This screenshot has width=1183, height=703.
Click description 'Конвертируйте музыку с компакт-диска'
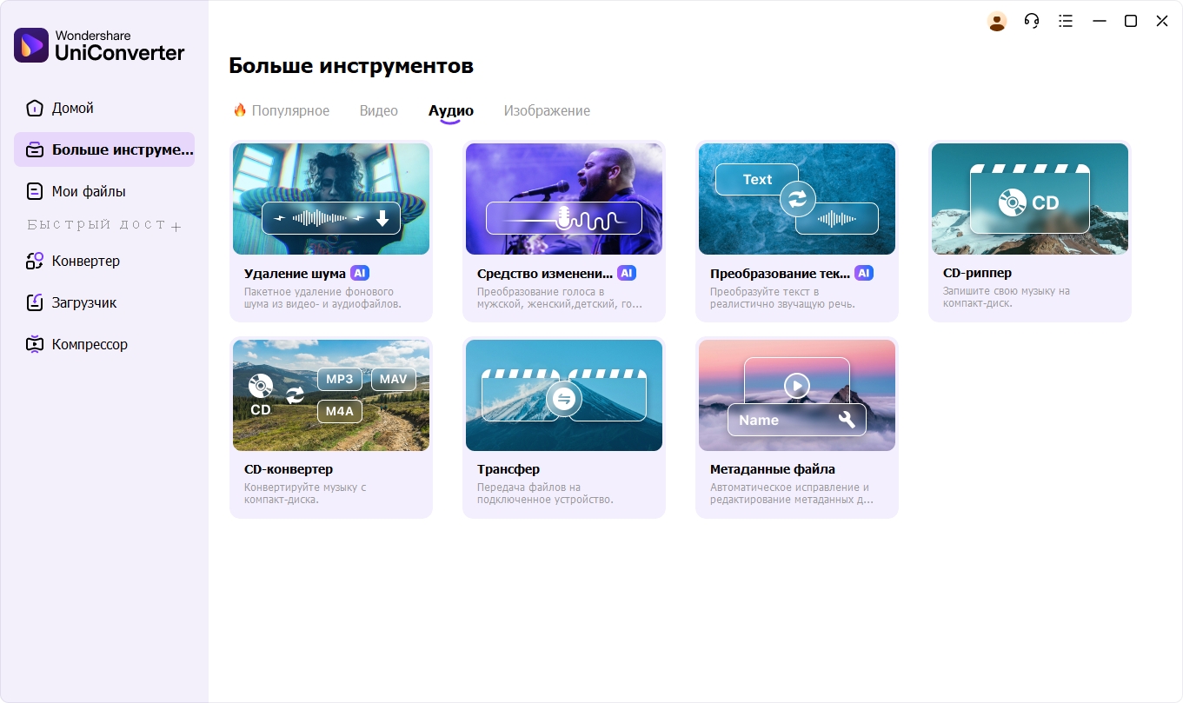305,494
